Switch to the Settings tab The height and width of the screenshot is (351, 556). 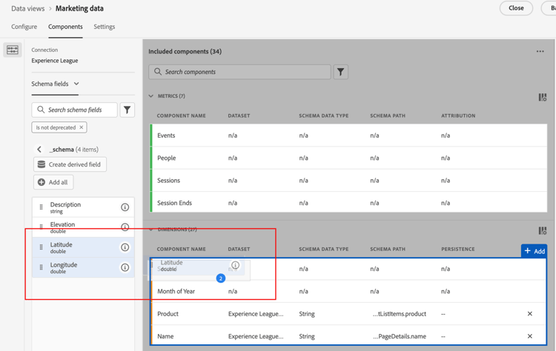point(104,27)
